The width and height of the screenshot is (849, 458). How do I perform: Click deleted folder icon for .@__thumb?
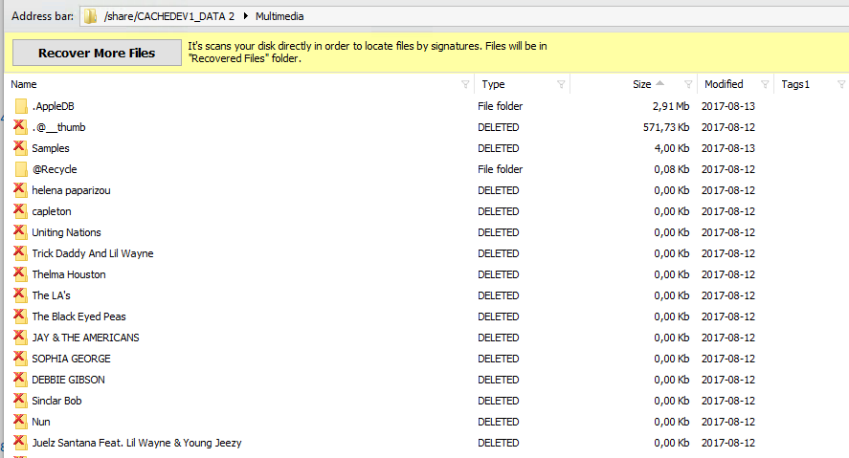click(20, 127)
